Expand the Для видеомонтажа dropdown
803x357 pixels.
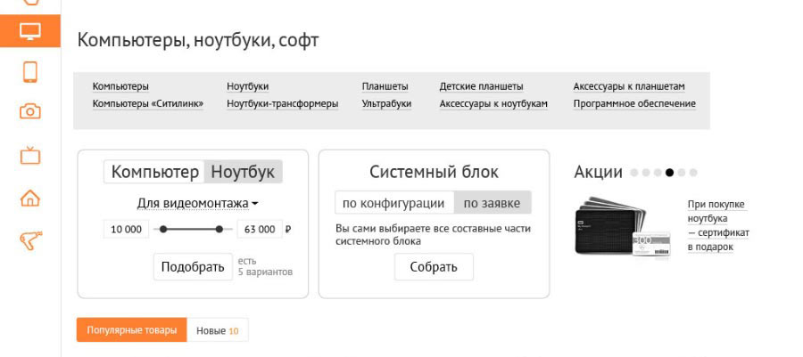pyautogui.click(x=197, y=203)
